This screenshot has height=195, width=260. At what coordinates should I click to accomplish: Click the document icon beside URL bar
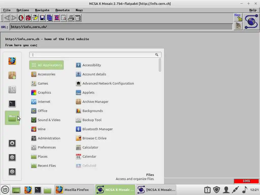coord(238,26)
